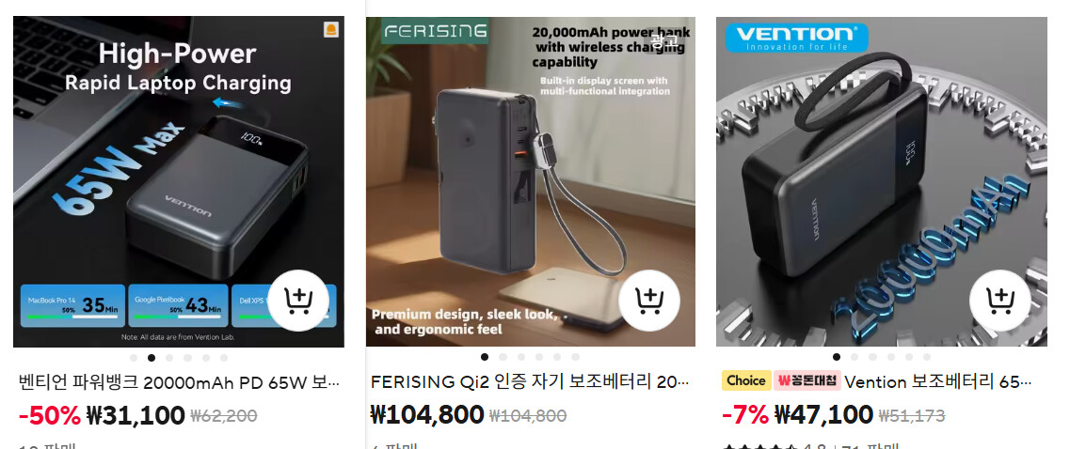The image size is (1070, 449).
Task: Click the yellow Choice badge
Action: click(746, 380)
